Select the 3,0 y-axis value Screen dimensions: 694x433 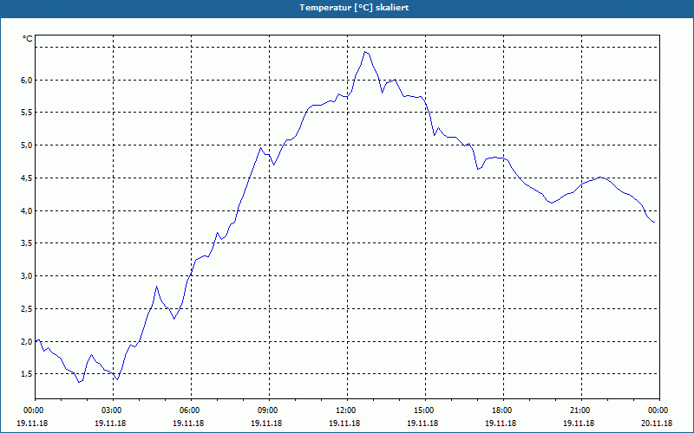(x=27, y=276)
